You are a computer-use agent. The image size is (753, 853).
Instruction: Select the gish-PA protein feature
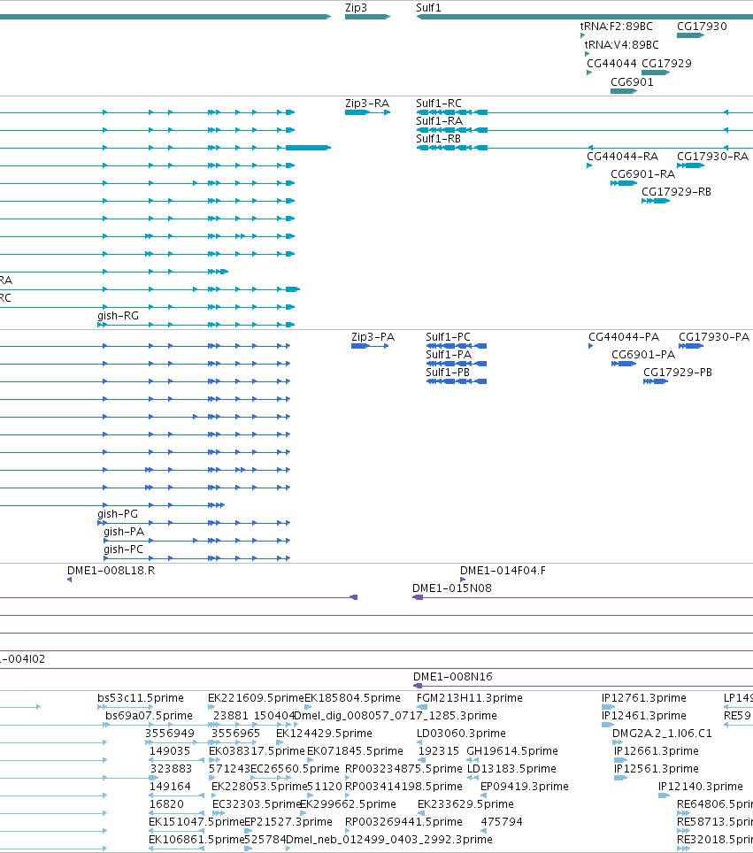[x=197, y=541]
